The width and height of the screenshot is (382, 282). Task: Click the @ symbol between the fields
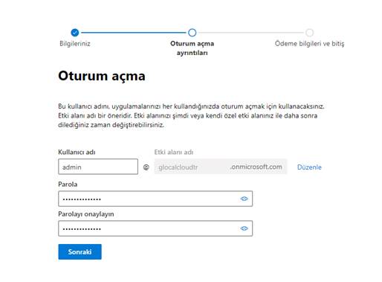(146, 167)
